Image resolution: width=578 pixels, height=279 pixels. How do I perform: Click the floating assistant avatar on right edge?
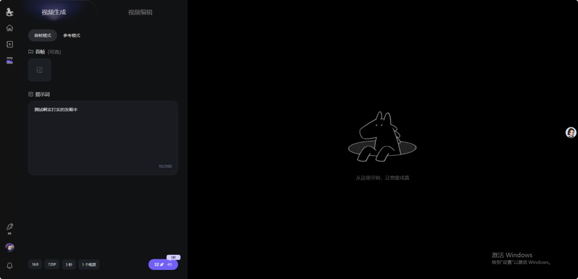[x=571, y=133]
